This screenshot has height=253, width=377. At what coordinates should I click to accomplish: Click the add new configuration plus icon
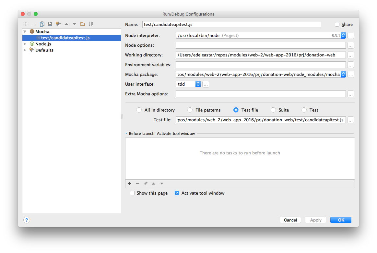[26, 24]
